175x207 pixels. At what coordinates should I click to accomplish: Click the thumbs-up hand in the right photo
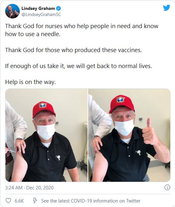click(150, 132)
